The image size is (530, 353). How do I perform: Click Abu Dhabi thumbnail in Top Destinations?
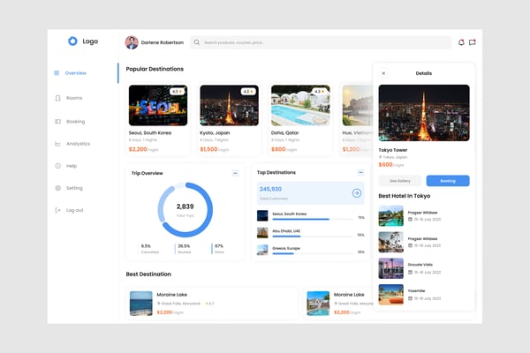[262, 233]
